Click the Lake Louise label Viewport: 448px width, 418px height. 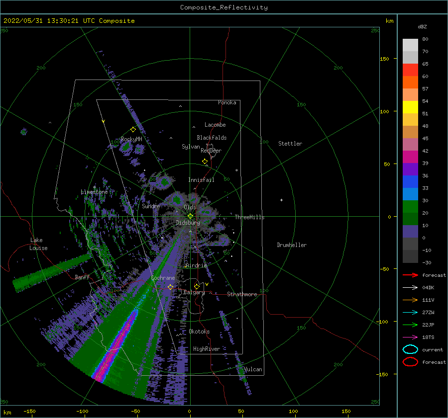coord(38,244)
